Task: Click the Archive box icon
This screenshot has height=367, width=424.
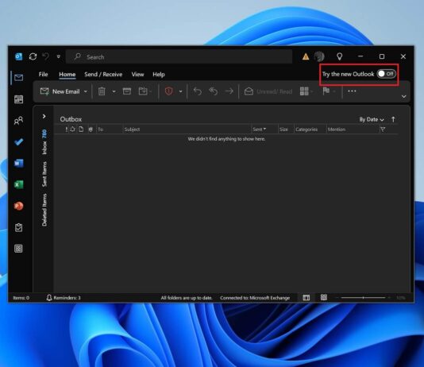Action: [127, 91]
